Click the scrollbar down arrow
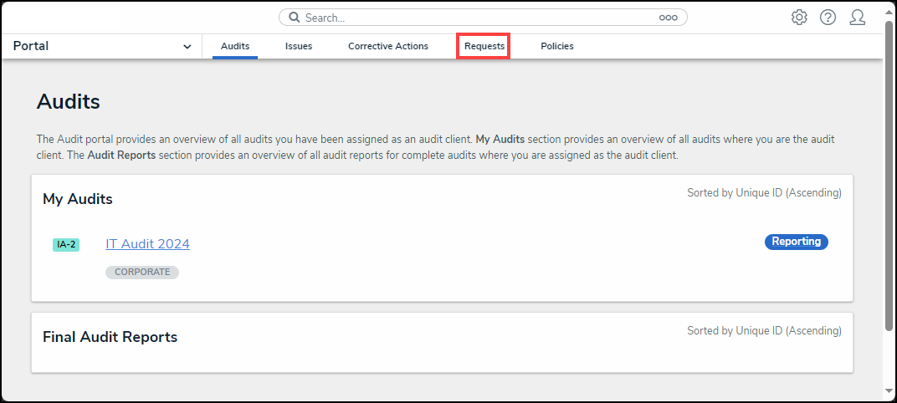Image resolution: width=897 pixels, height=403 pixels. 889,390
